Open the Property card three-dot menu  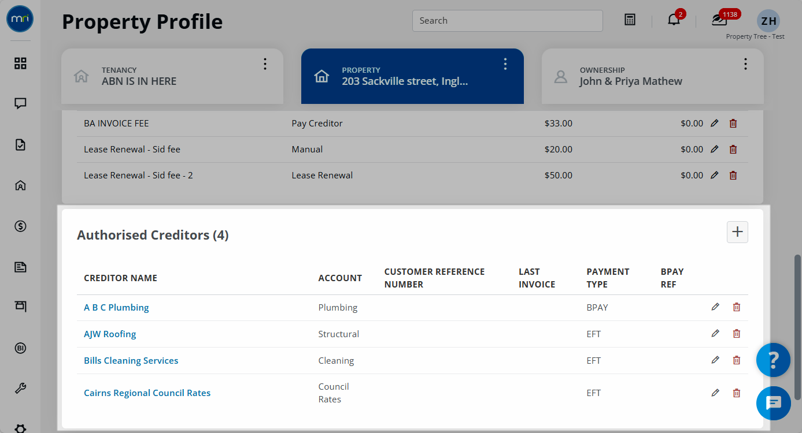point(505,64)
